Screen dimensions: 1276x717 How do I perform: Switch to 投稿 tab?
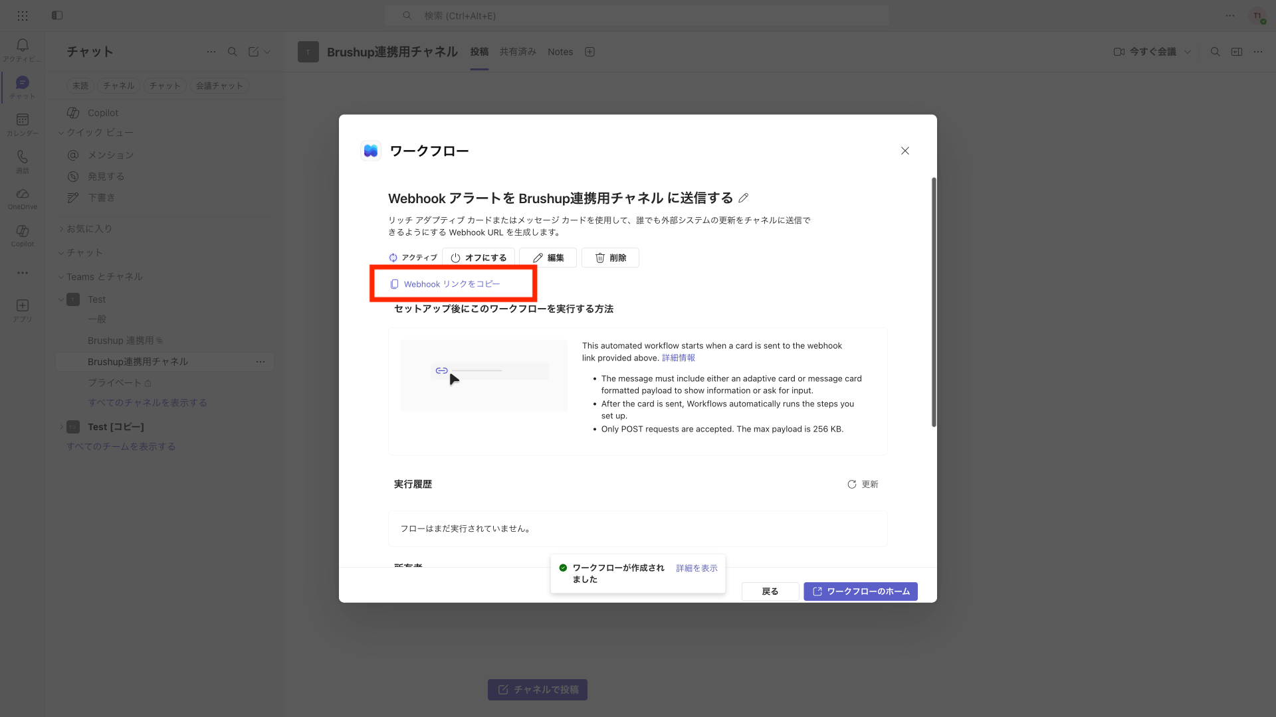click(479, 52)
